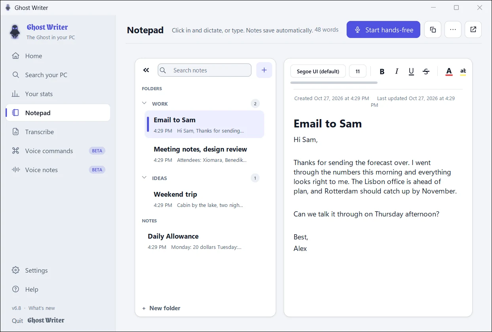This screenshot has height=332, width=492.
Task: Click the 48 words counter
Action: pos(326,30)
